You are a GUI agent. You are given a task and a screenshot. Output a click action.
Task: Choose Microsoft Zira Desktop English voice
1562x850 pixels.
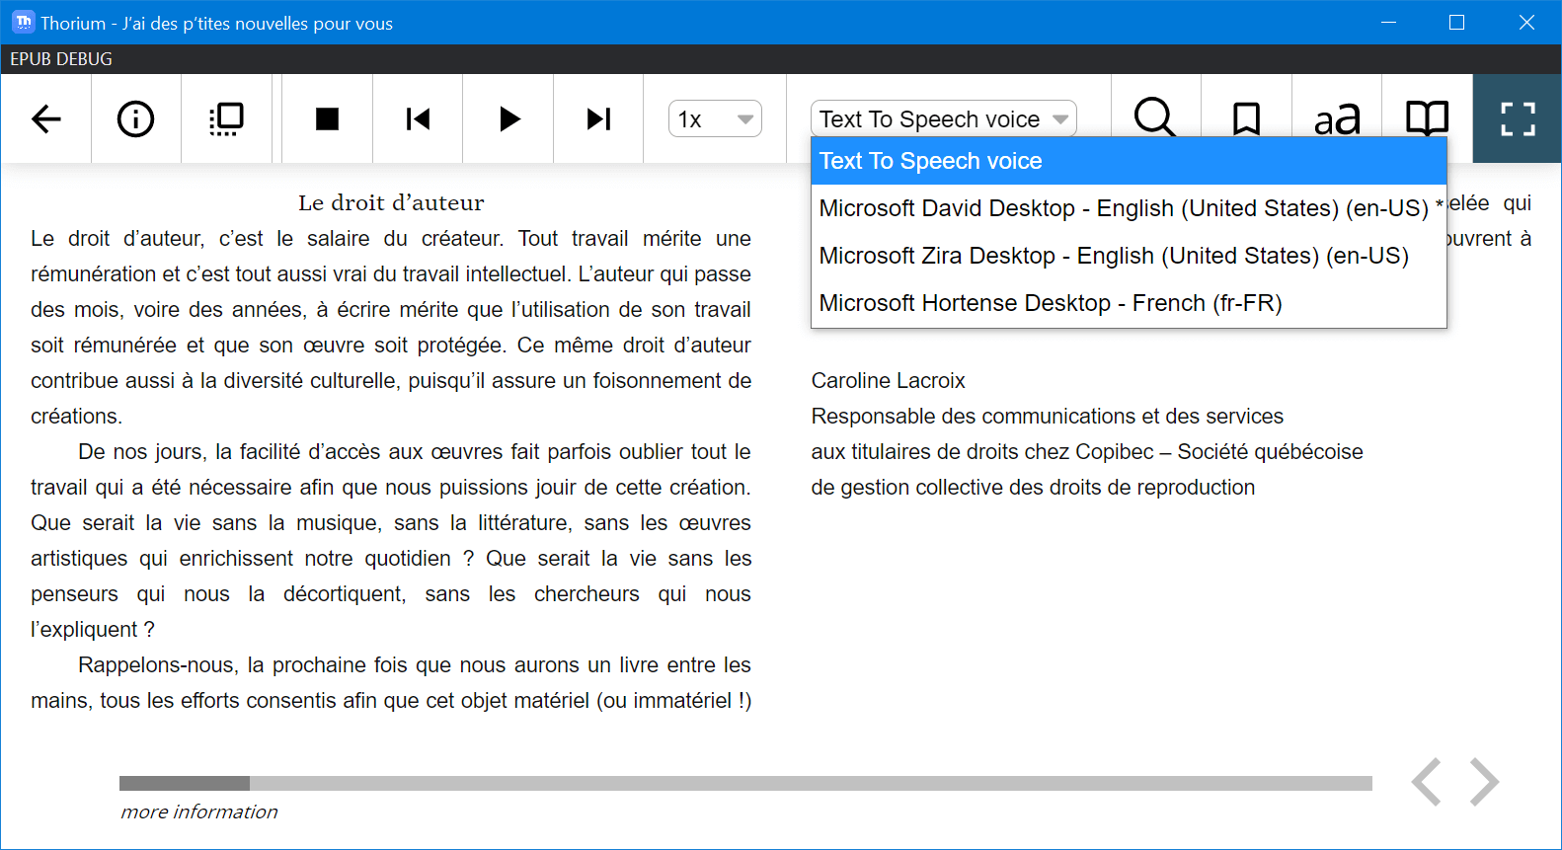[x=1129, y=256]
